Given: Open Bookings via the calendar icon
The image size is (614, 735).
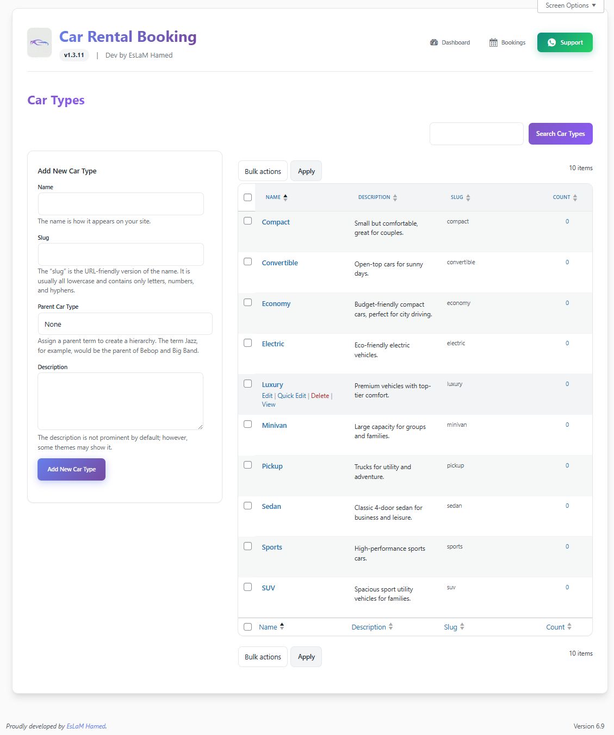Looking at the screenshot, I should click(493, 42).
